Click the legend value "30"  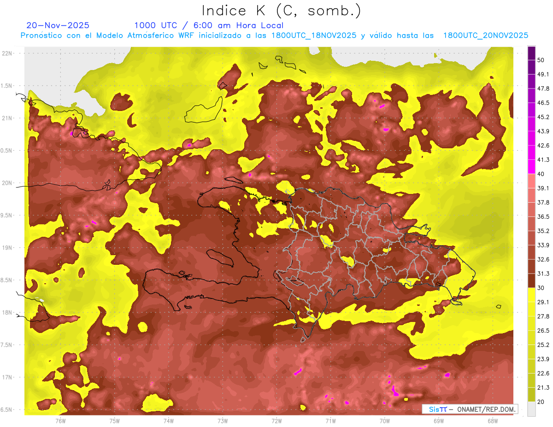(541, 288)
